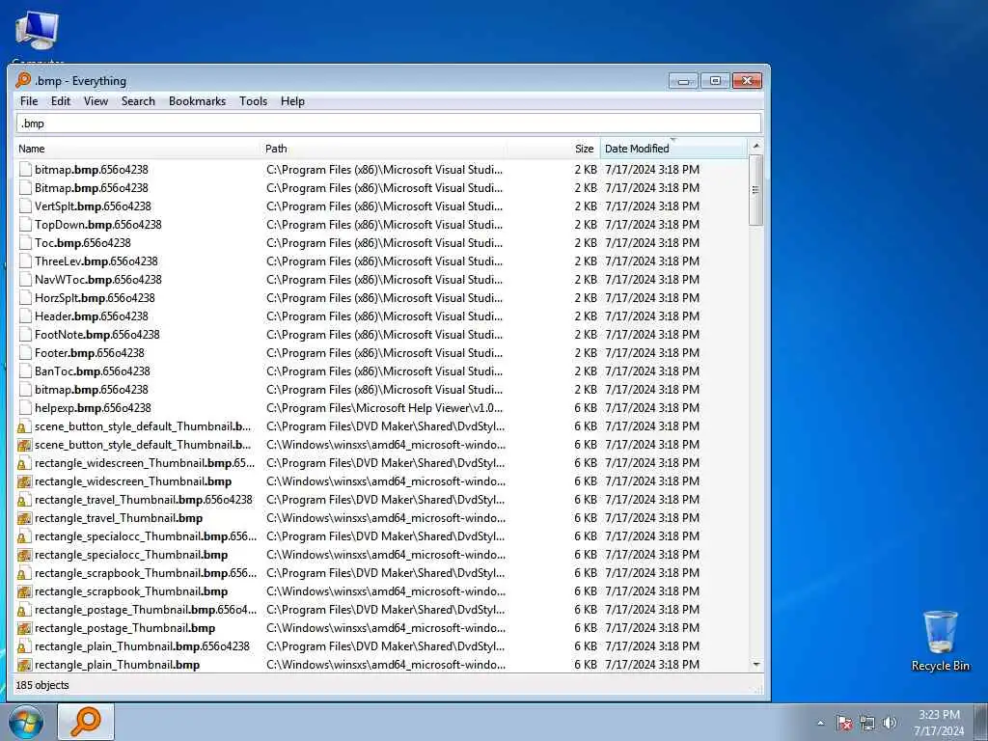Select the file icon of ThreeLev.bmp.656o4238
The height and width of the screenshot is (741, 988).
point(25,261)
